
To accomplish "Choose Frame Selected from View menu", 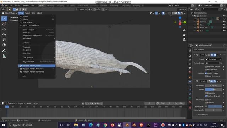I will pyautogui.click(x=37, y=30).
